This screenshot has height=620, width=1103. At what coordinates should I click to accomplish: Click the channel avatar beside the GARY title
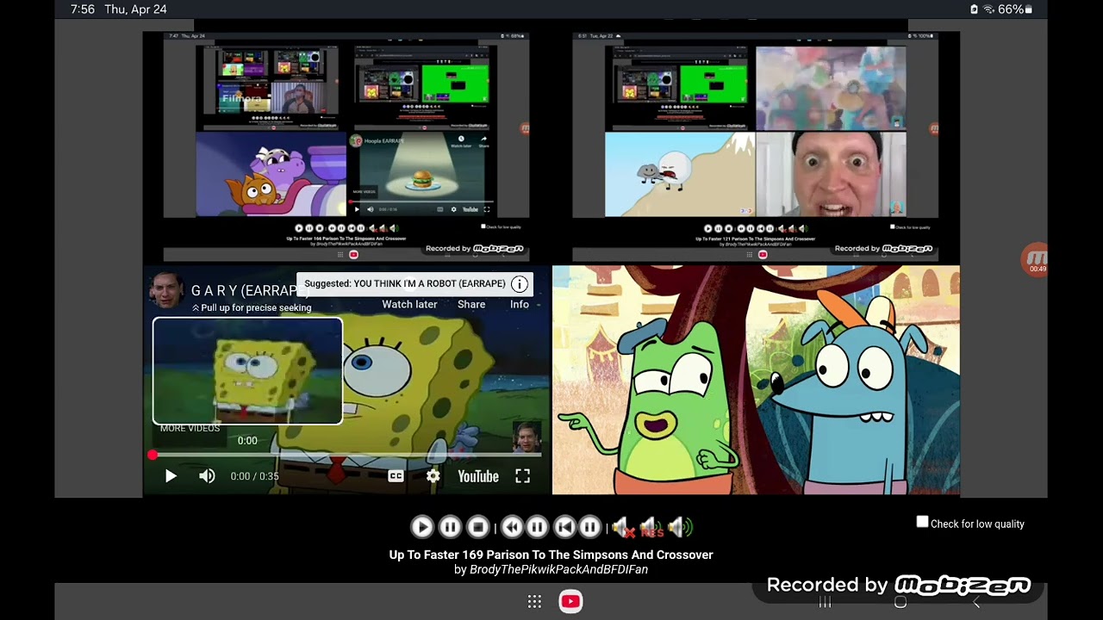[x=167, y=291]
